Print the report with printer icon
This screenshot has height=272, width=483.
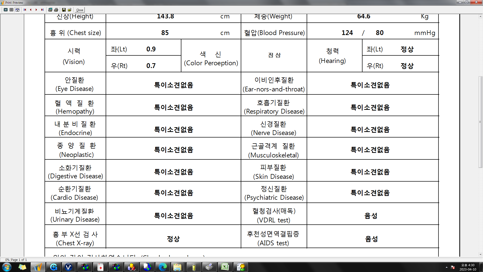(x=56, y=10)
